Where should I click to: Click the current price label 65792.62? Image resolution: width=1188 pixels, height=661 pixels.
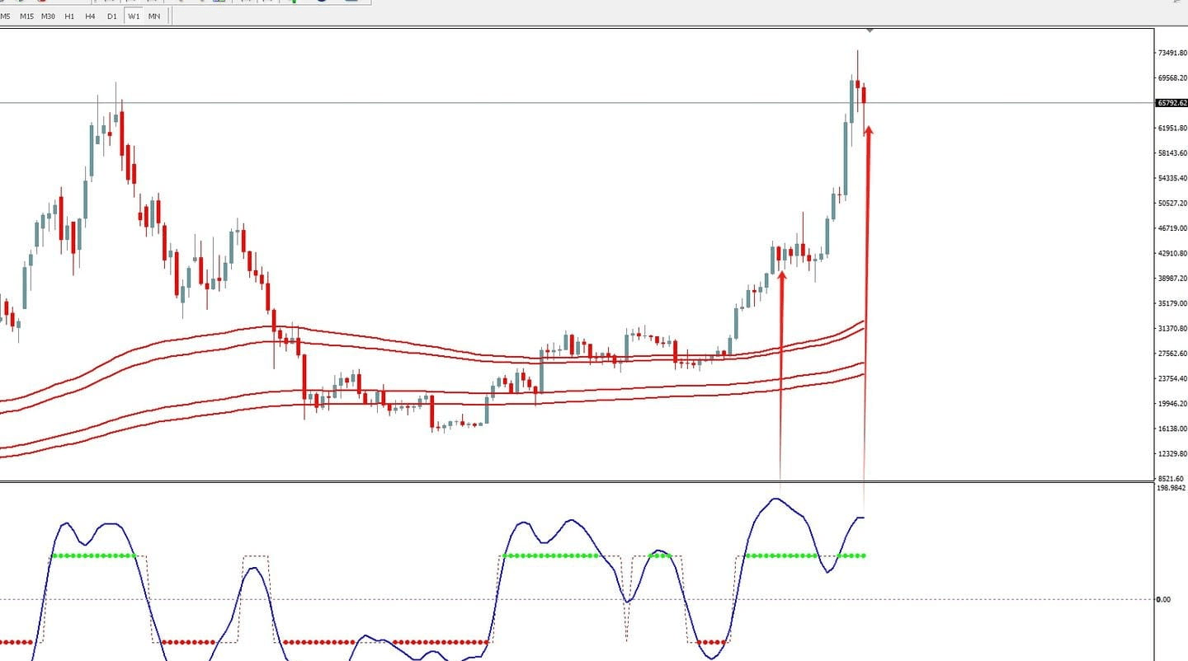click(x=1171, y=103)
